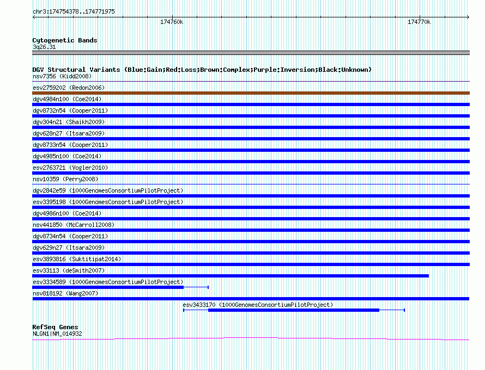485x370 pixels.
Task: Open variant esv3334589 1000Genomes label
Action: coord(108,282)
